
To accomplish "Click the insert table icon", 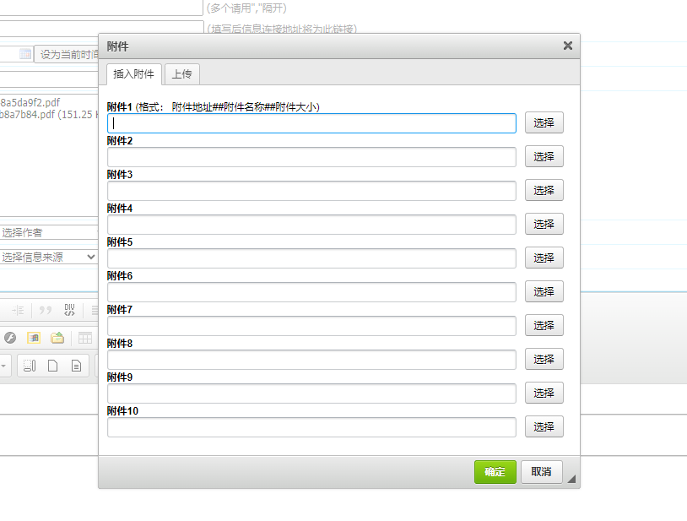I will (85, 338).
